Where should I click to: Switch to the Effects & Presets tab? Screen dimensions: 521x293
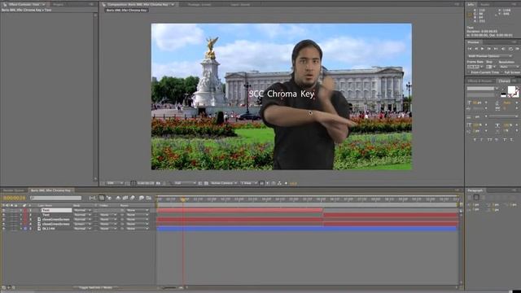pos(479,81)
